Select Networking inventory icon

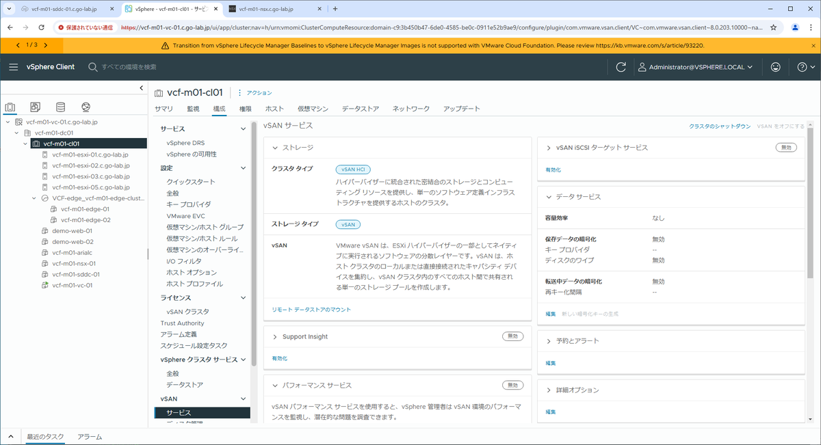(x=86, y=107)
